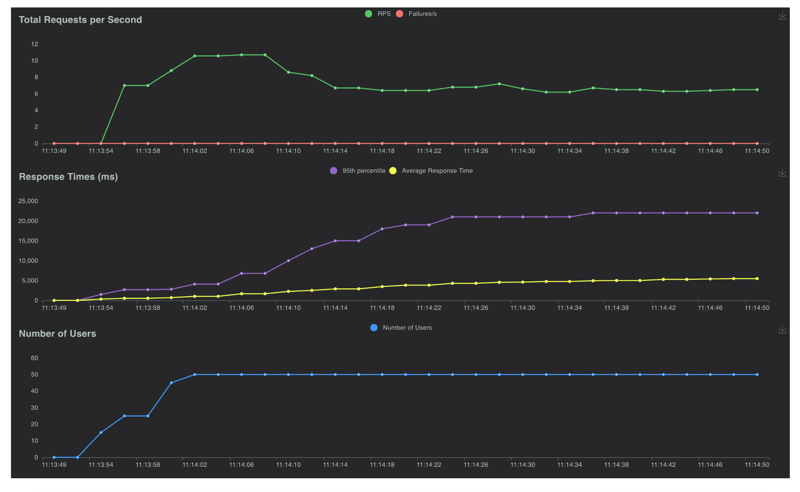Click the first 50-user point at 11:14:02
This screenshot has width=800, height=492.
(x=195, y=375)
